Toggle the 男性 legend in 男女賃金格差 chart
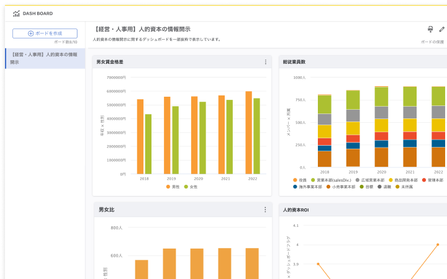The image size is (447, 279). coord(173,187)
